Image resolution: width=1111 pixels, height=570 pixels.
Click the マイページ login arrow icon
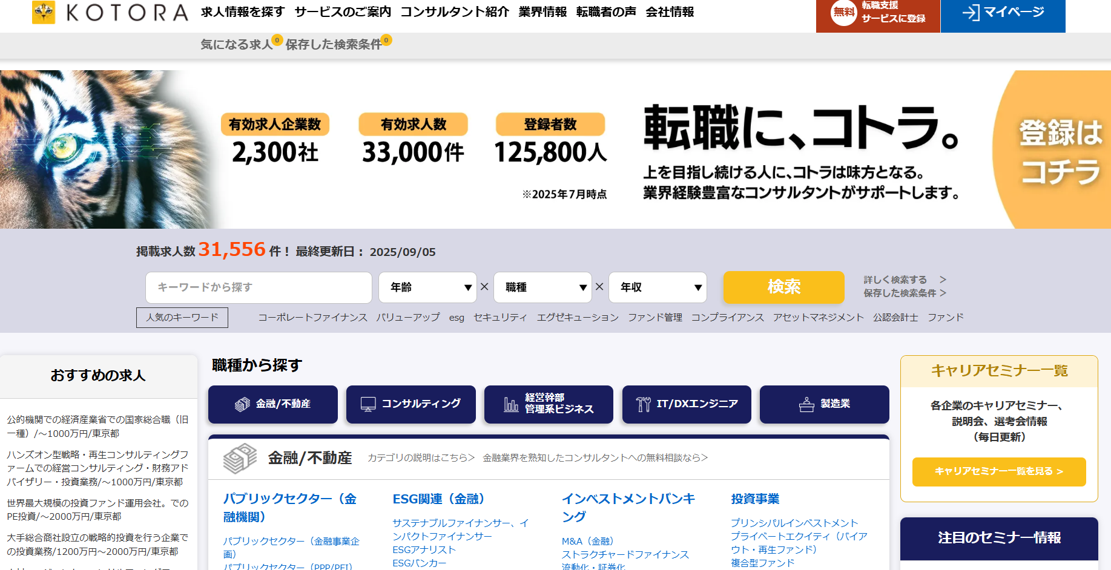click(x=971, y=12)
